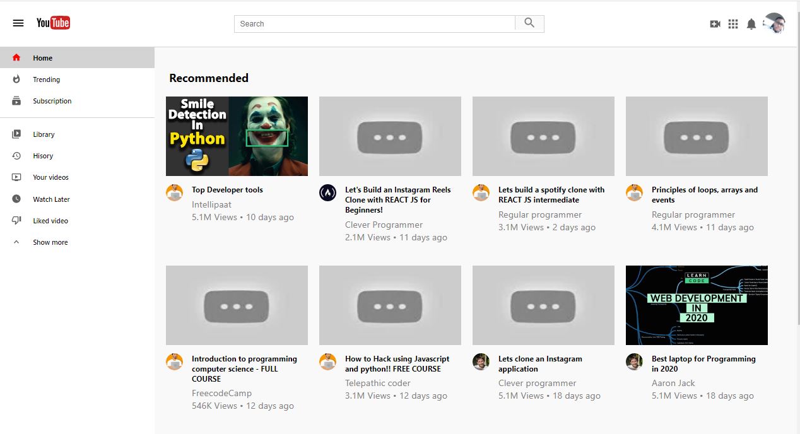
Task: Click the Trending flame icon
Action: [17, 79]
